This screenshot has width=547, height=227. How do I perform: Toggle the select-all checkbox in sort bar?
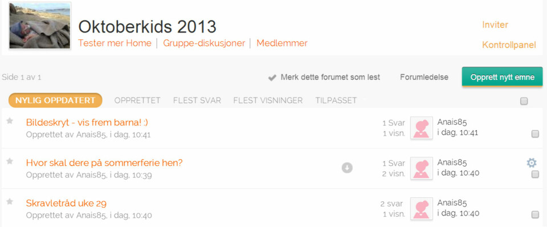pos(524,102)
